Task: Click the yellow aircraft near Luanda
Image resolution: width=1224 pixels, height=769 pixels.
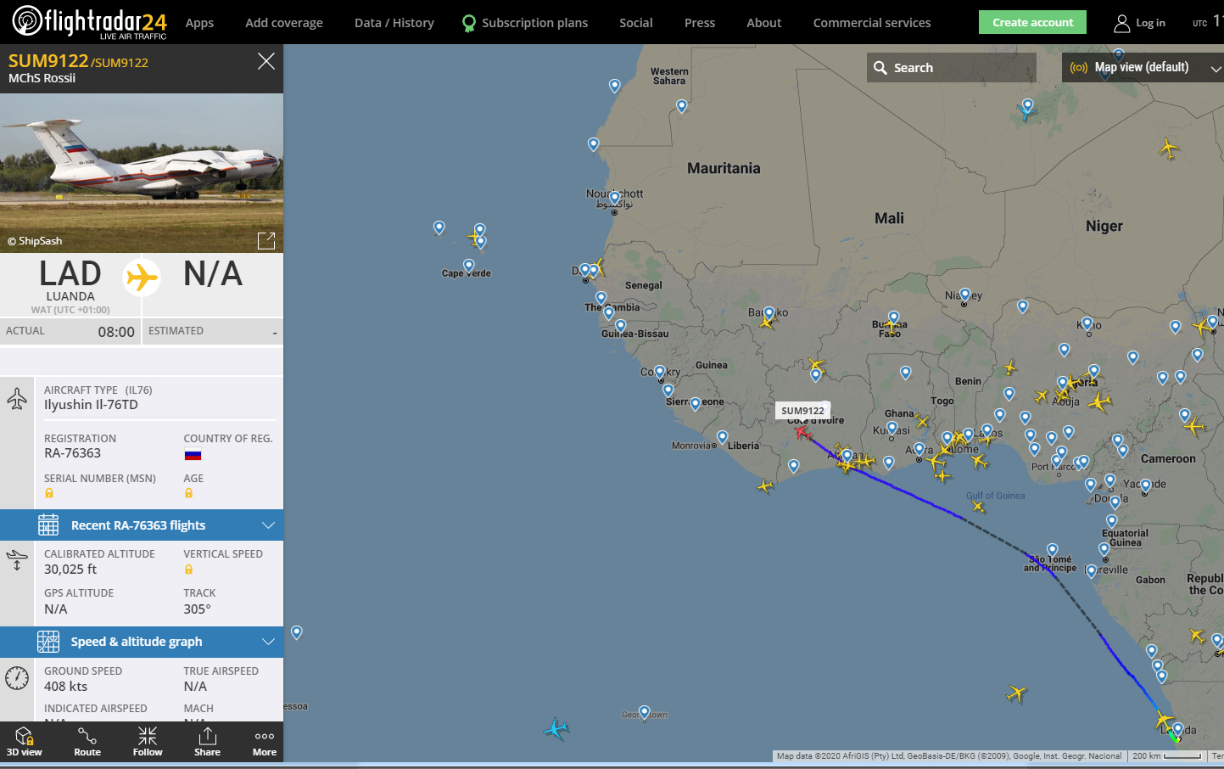Action: [1164, 720]
